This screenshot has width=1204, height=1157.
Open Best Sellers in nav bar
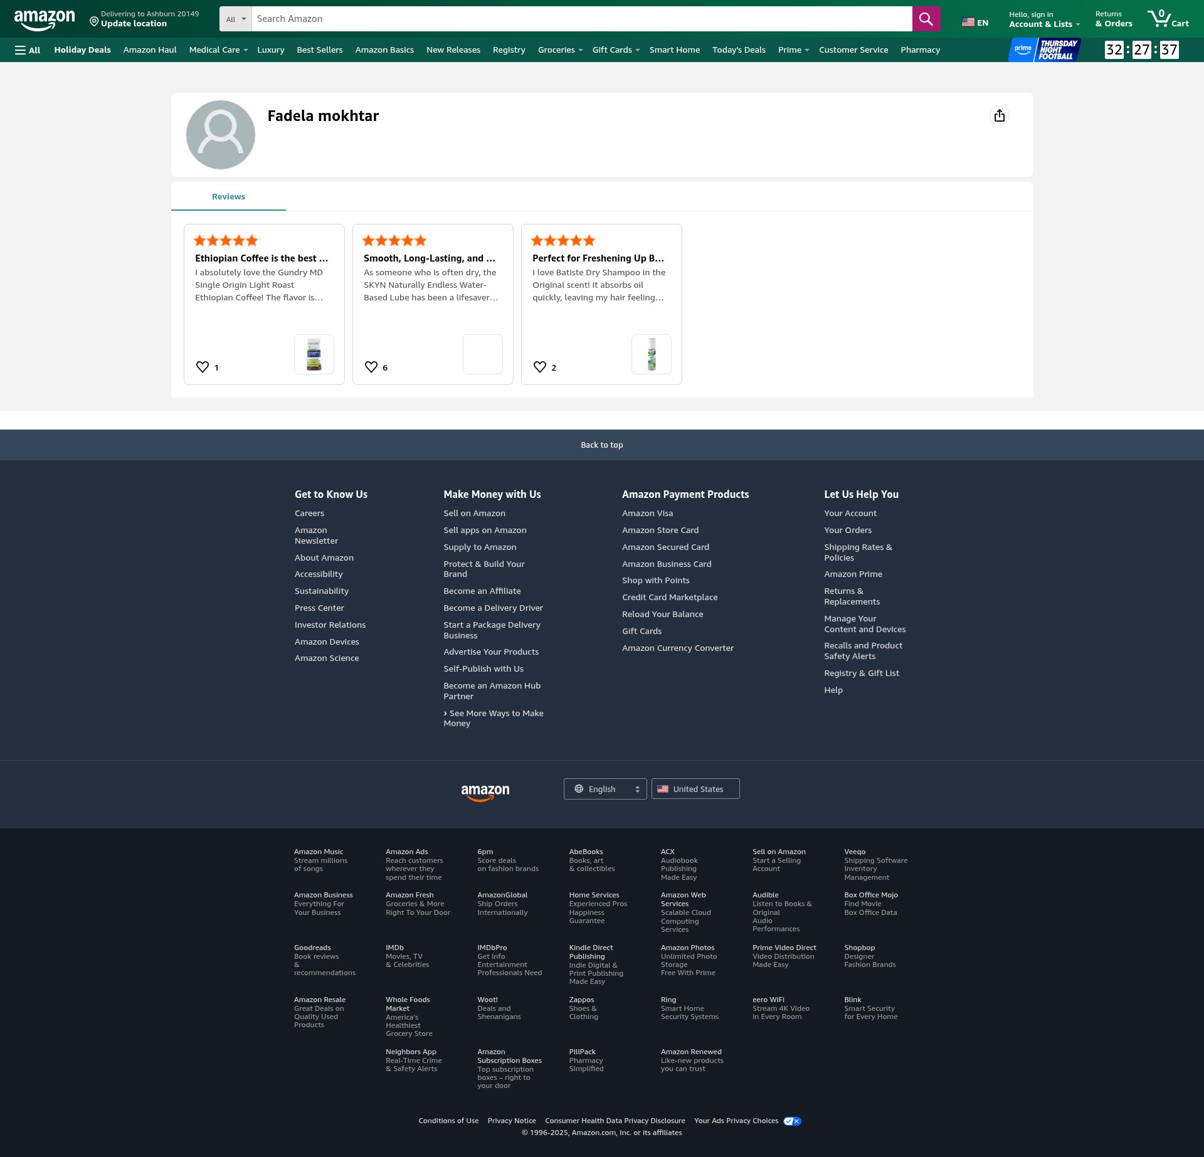pos(320,50)
